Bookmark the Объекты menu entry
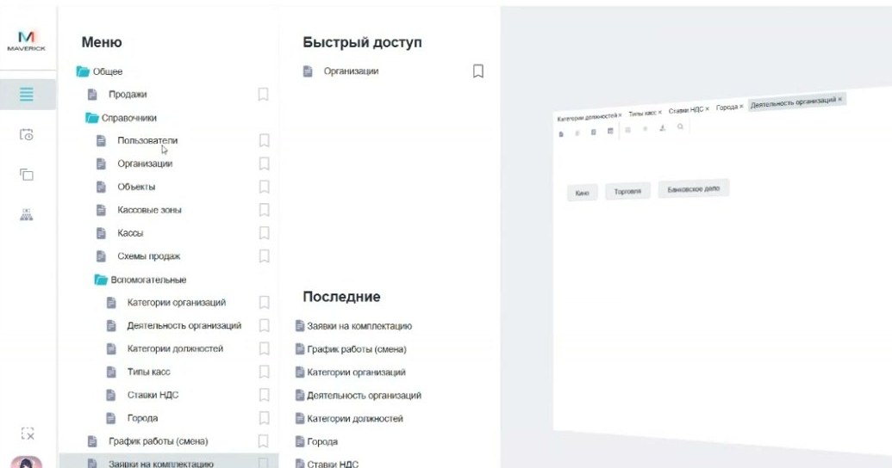Image resolution: width=892 pixels, height=468 pixels. (264, 187)
